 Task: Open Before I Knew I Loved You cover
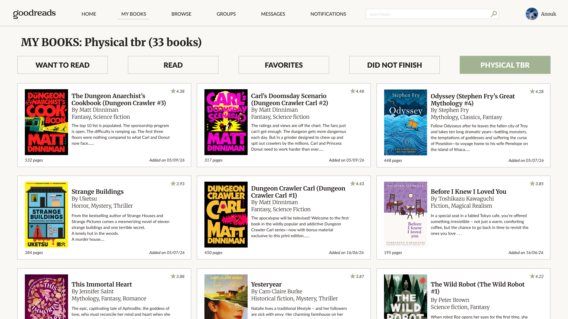[406, 214]
